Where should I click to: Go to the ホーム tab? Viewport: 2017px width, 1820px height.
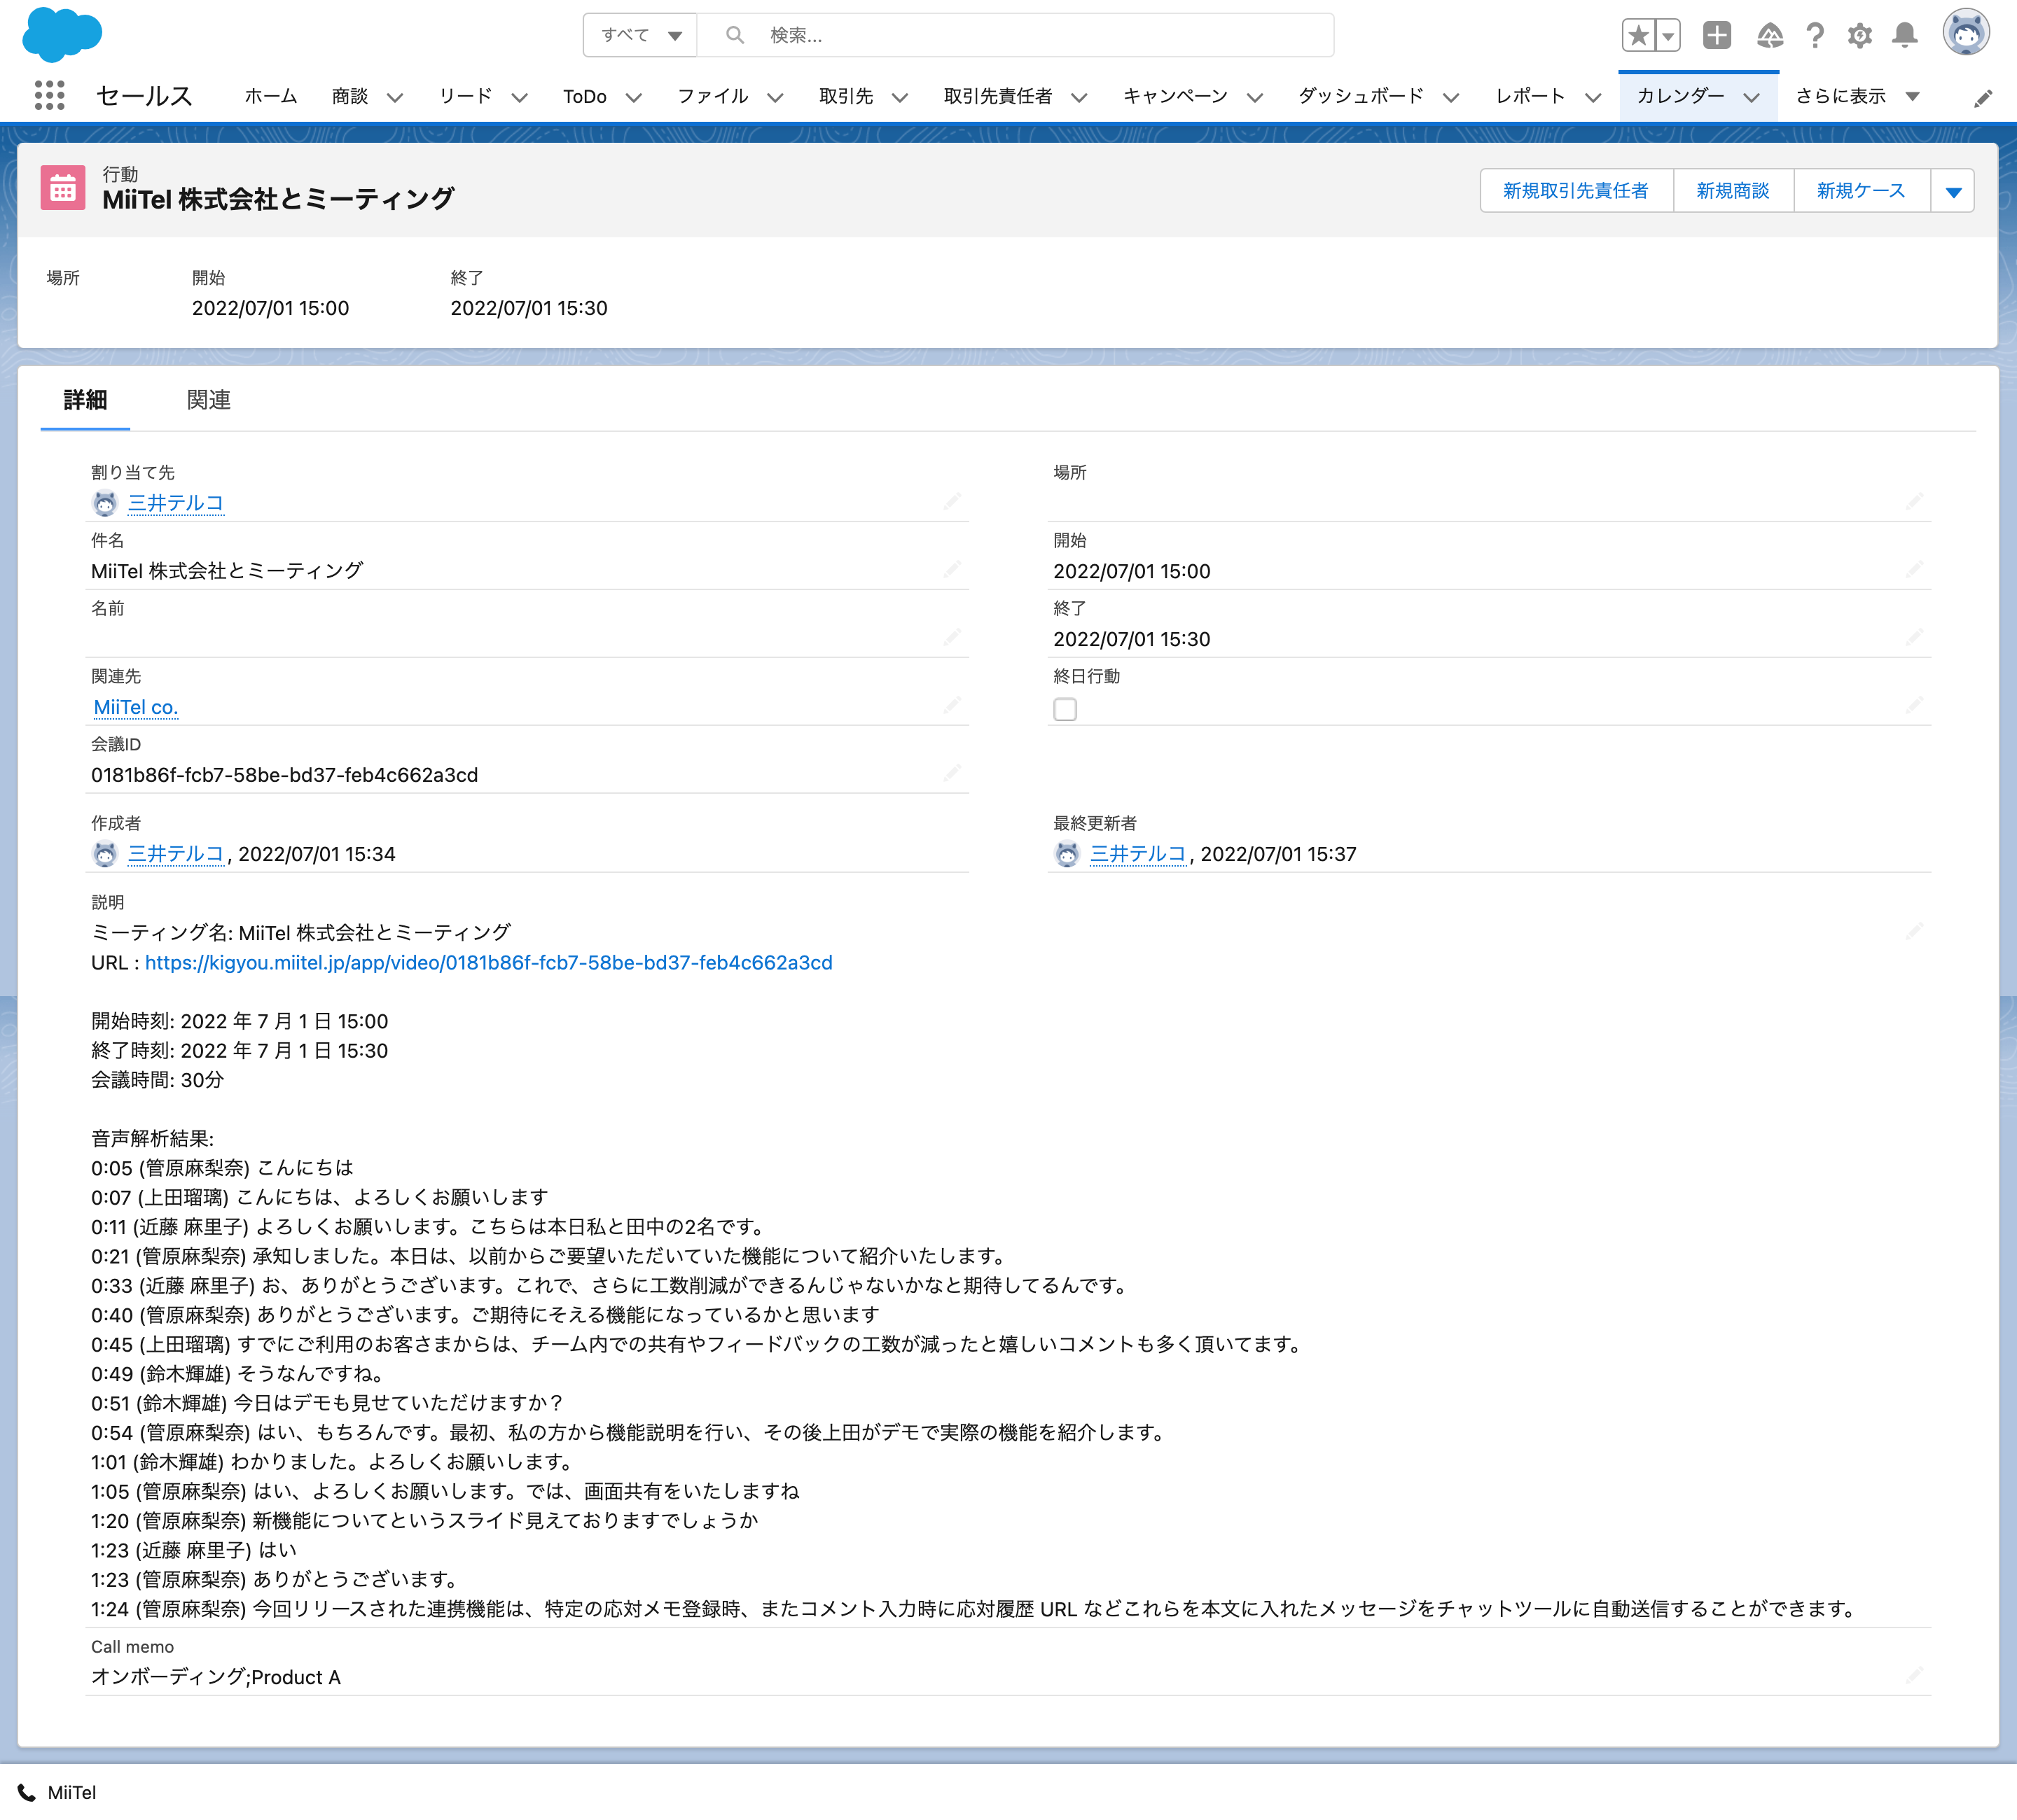coord(271,96)
